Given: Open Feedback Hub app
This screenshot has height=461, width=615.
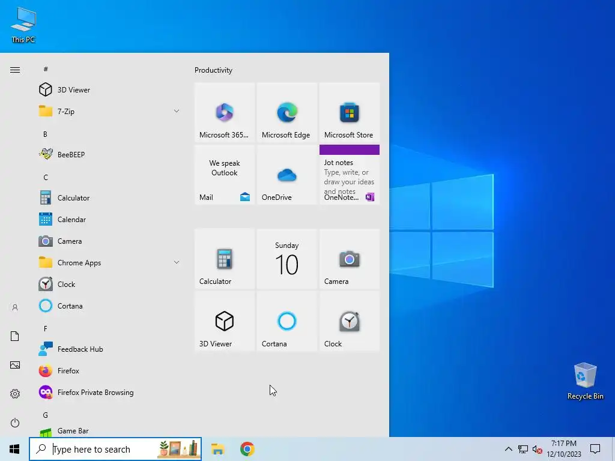Looking at the screenshot, I should click(x=110, y=349).
